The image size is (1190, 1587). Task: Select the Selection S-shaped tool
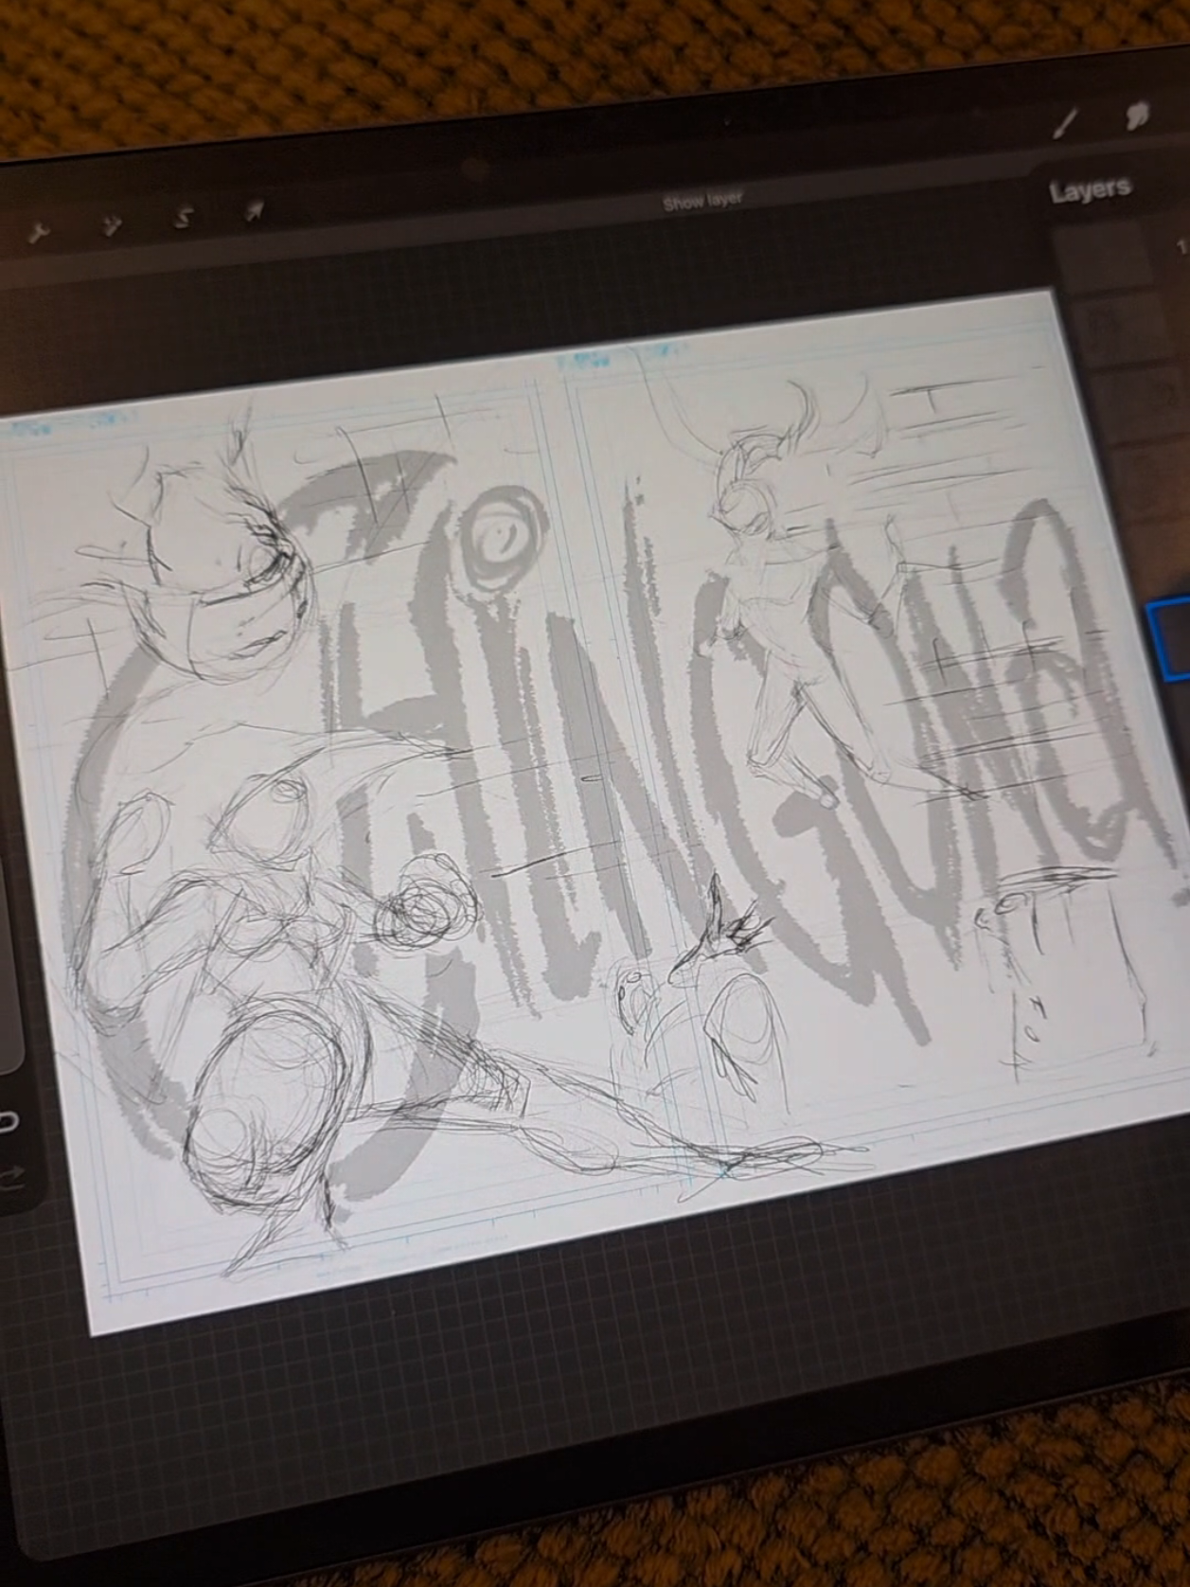tap(184, 219)
